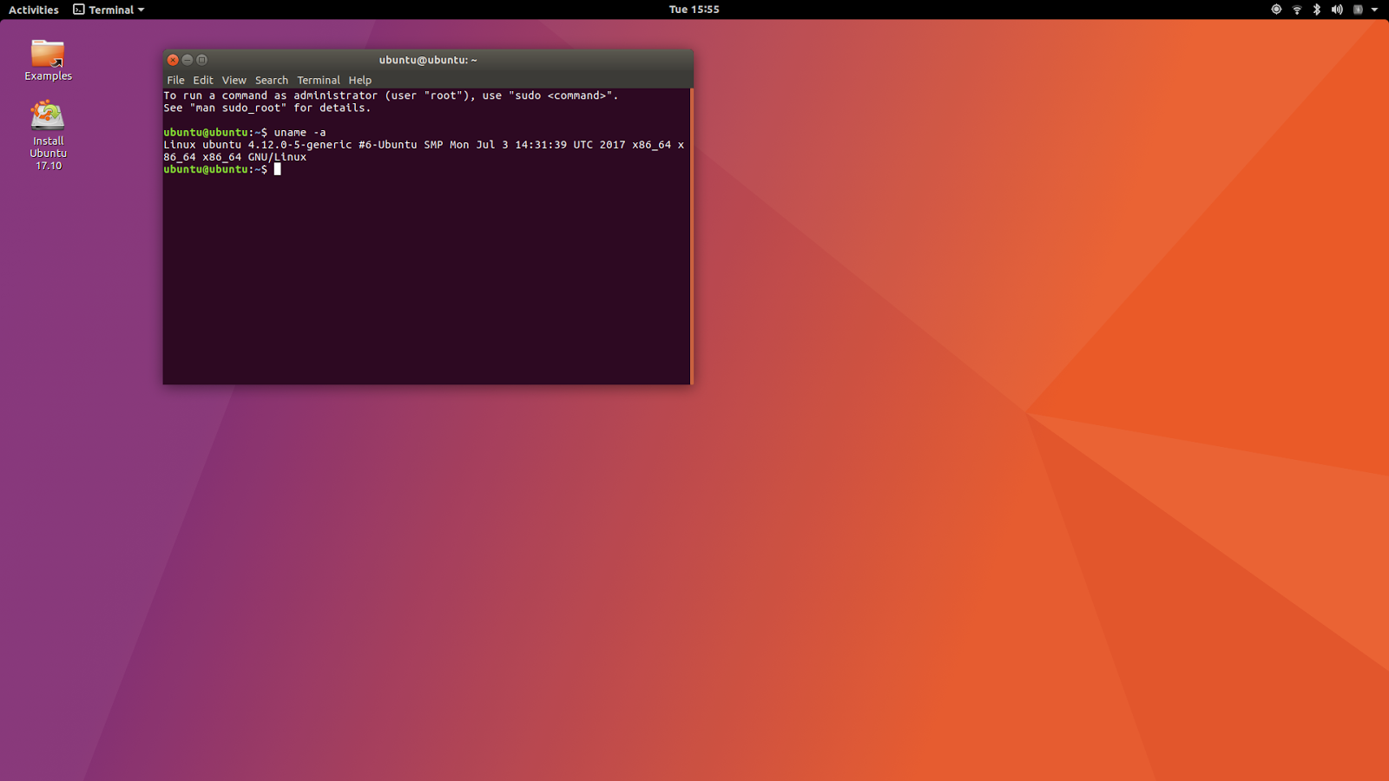
Task: Open the Help menu in Terminal
Action: click(x=360, y=80)
